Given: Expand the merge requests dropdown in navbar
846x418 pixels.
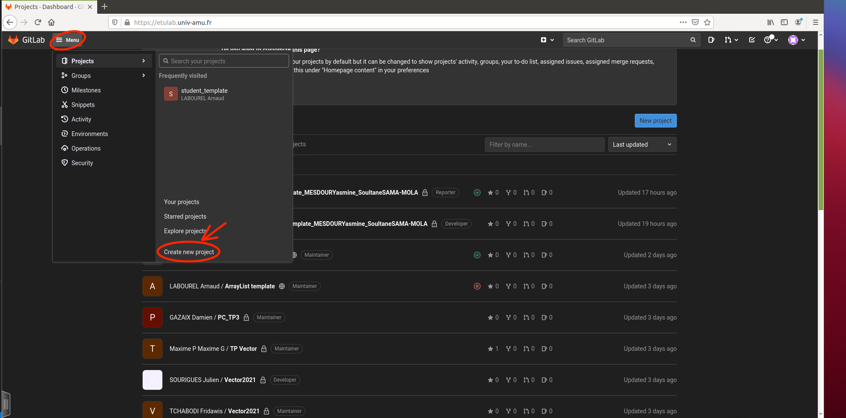Looking at the screenshot, I should tap(731, 40).
